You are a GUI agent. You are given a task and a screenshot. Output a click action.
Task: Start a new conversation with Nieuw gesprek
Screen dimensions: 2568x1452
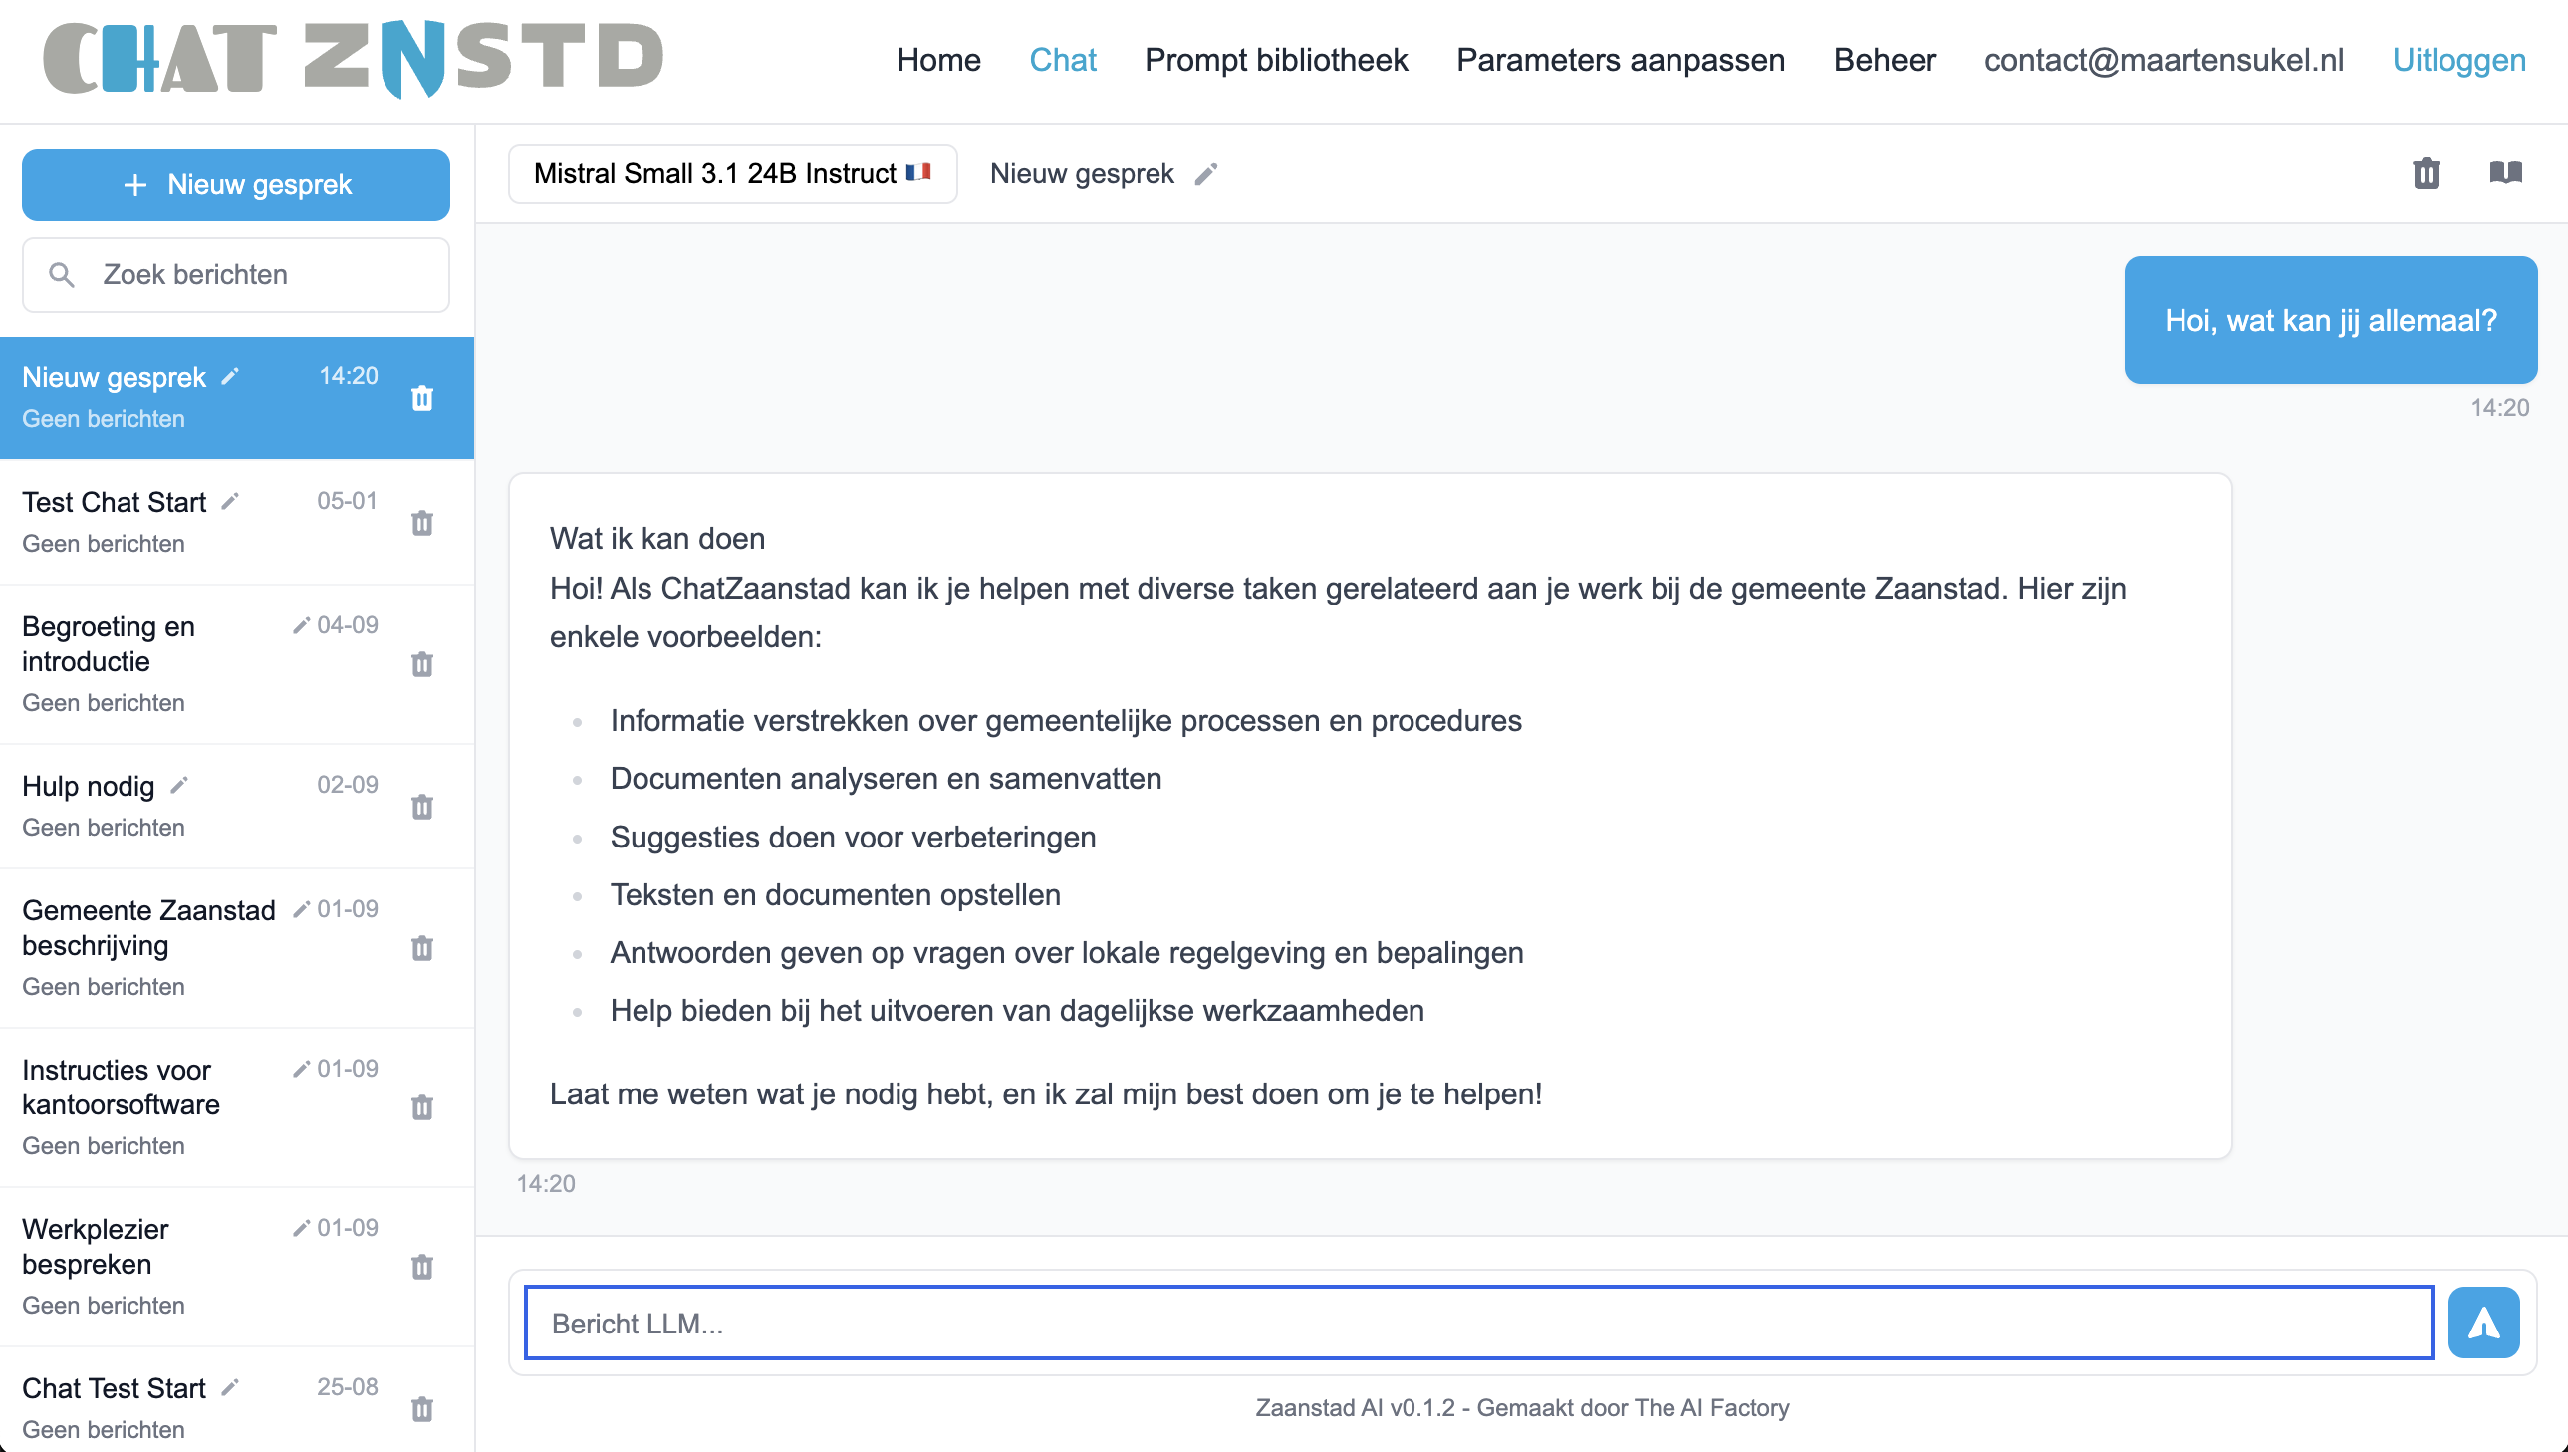tap(235, 184)
